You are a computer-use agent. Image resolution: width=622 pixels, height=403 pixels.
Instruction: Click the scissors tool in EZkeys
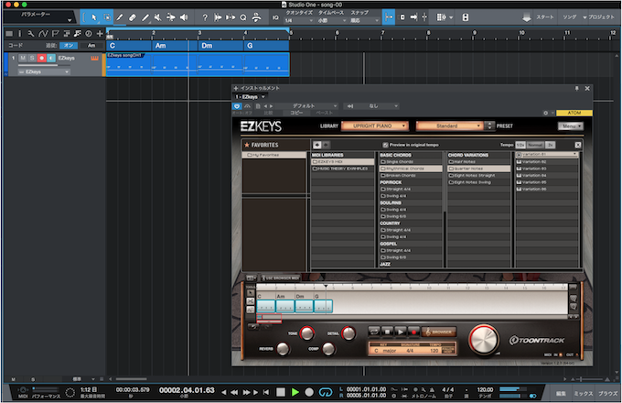(x=251, y=301)
